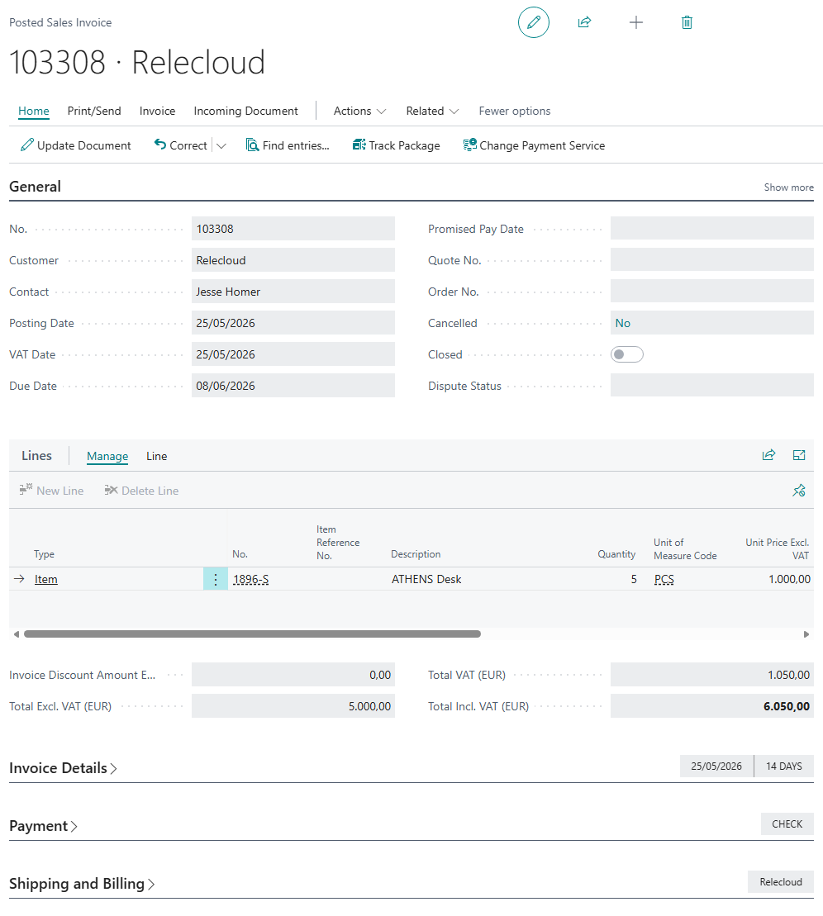Click the plus icon to create new

click(x=636, y=23)
